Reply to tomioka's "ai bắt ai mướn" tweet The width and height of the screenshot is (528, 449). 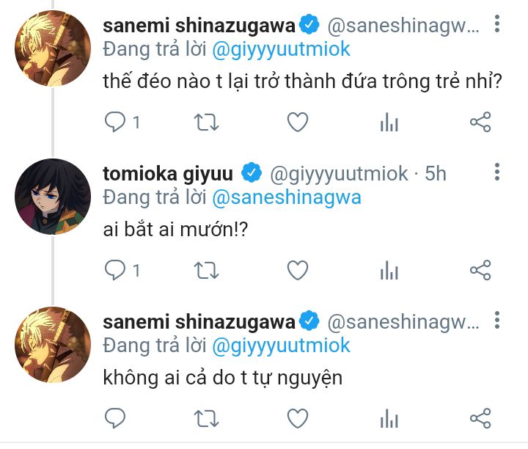[x=115, y=271]
